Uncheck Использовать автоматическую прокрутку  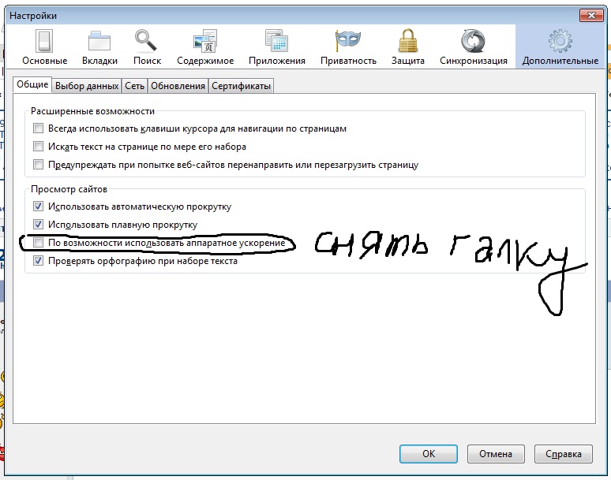point(38,207)
